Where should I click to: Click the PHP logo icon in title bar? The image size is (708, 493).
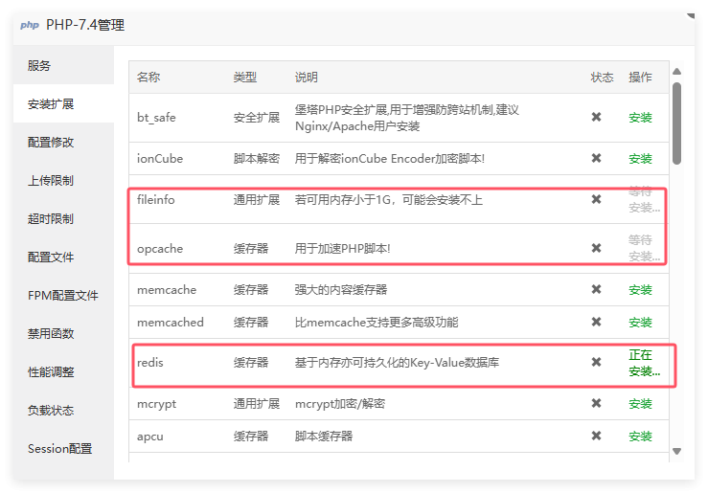pos(30,25)
